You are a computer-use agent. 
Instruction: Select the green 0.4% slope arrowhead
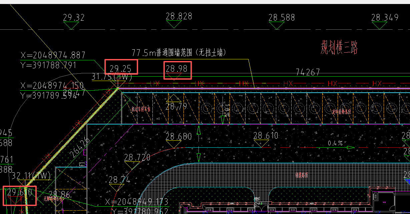coord(350,147)
